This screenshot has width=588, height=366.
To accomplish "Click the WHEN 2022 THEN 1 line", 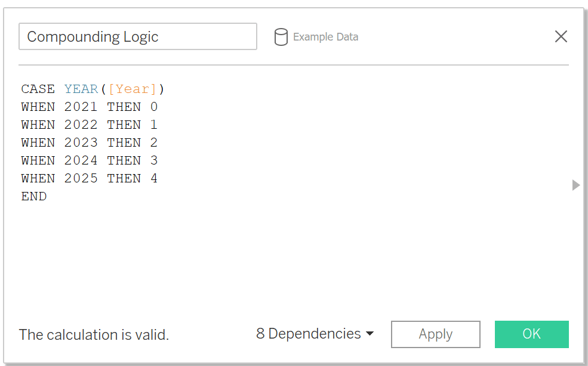I will click(x=90, y=125).
